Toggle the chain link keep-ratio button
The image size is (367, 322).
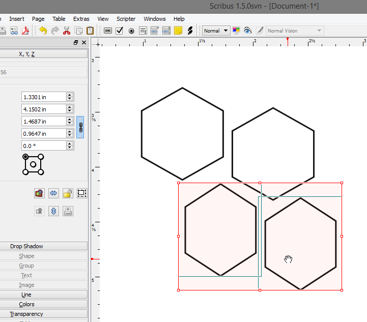(80, 127)
